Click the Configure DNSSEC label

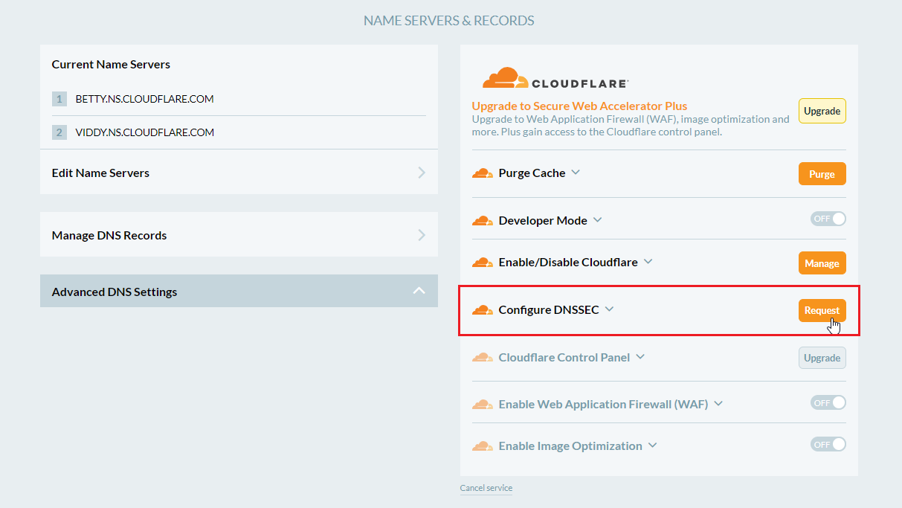coord(549,310)
